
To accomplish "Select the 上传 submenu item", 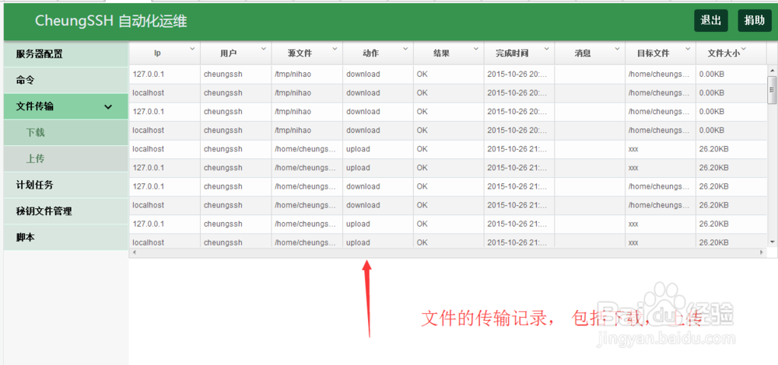I will pos(66,159).
